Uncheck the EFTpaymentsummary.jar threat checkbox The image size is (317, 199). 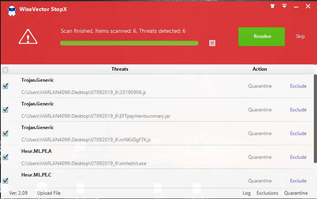point(6,110)
